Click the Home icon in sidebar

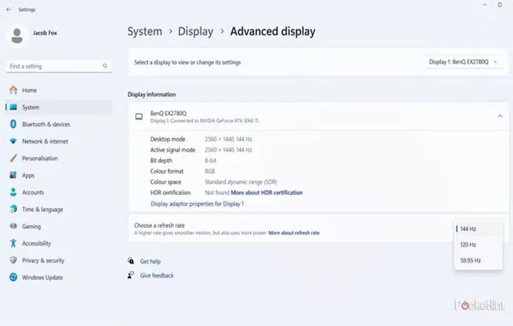tap(13, 90)
